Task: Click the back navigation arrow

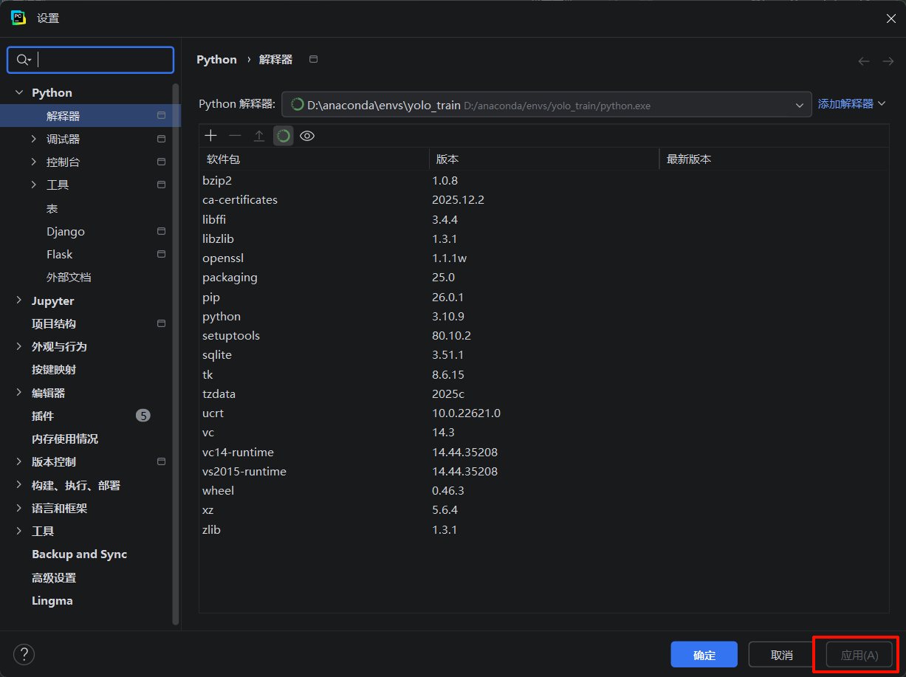Action: click(x=864, y=61)
